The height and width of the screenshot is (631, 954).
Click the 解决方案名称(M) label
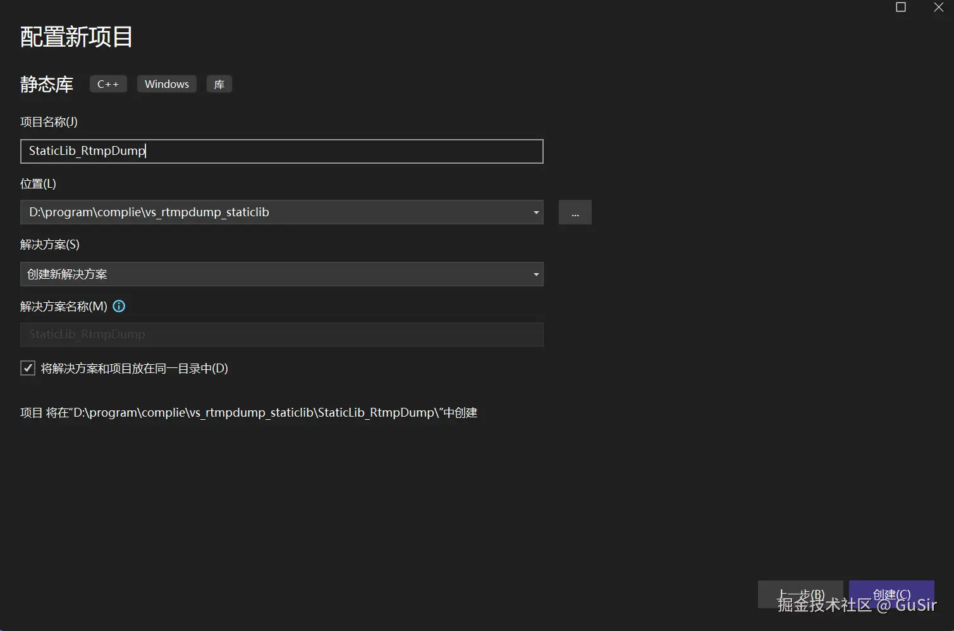pyautogui.click(x=63, y=307)
